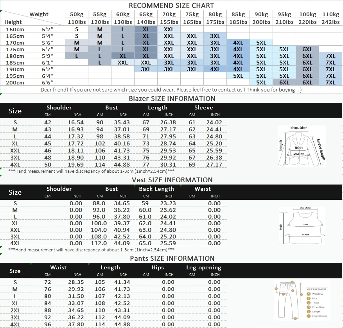Screen dimensions: 343x328
Task: Click the Waistline legend entry
Action: [315, 294]
